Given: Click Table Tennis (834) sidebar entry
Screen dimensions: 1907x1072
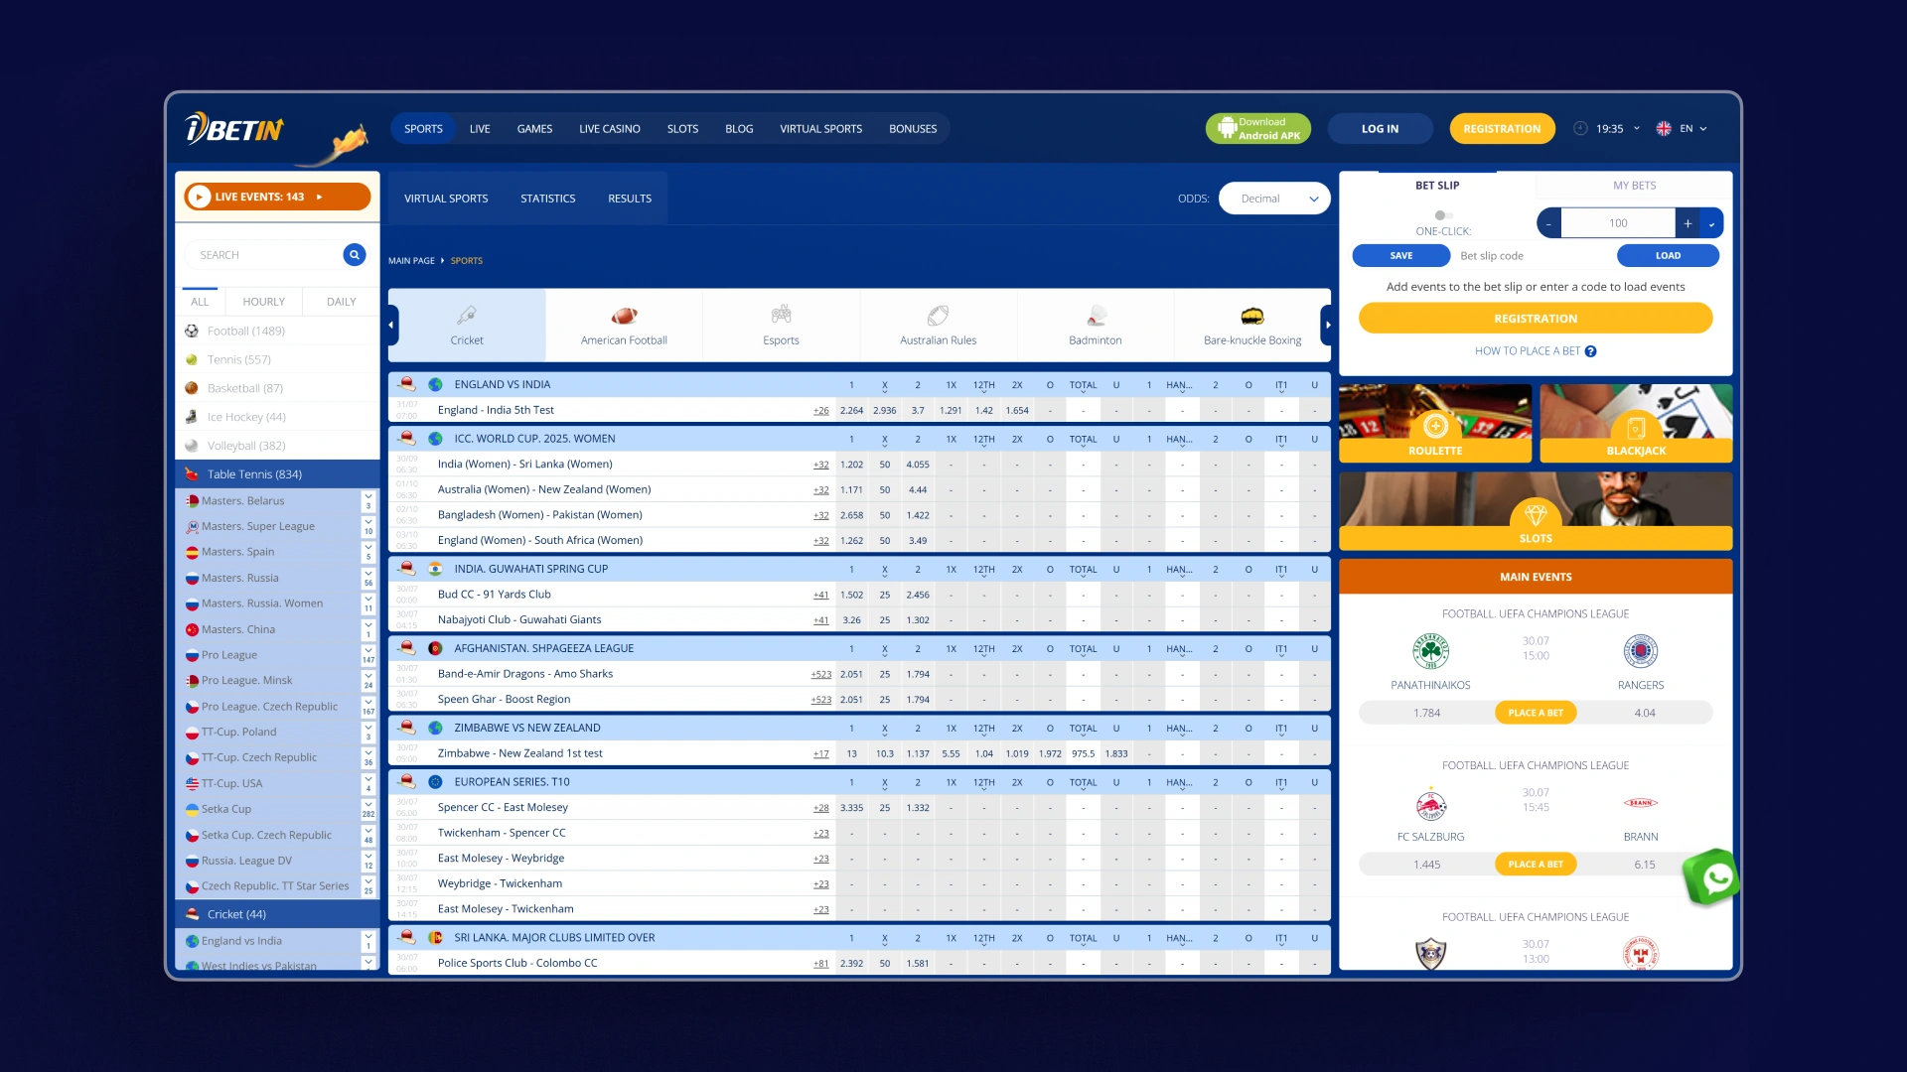Looking at the screenshot, I should [x=277, y=474].
